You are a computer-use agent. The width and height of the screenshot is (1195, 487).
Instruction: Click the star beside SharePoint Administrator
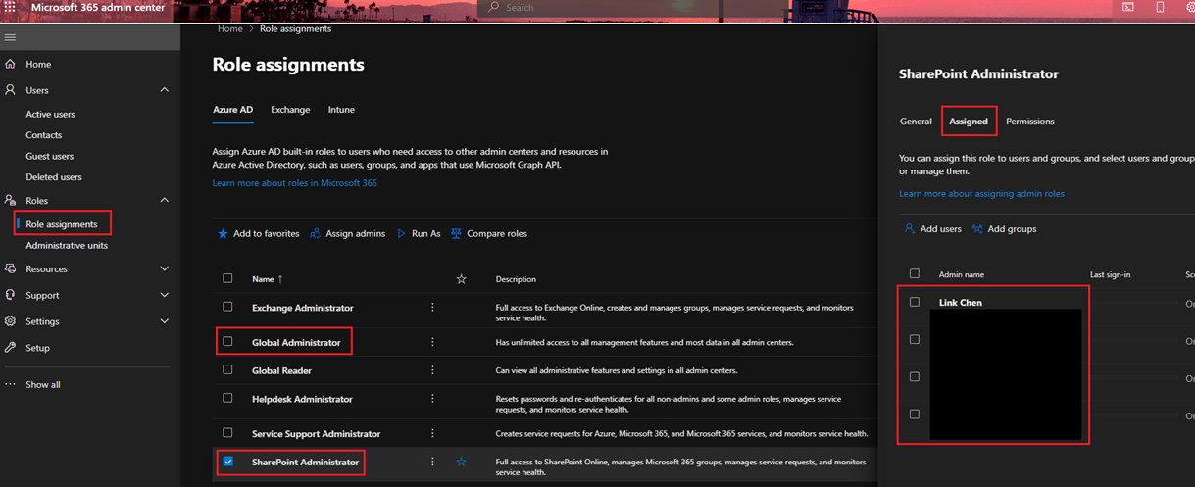[x=461, y=462]
